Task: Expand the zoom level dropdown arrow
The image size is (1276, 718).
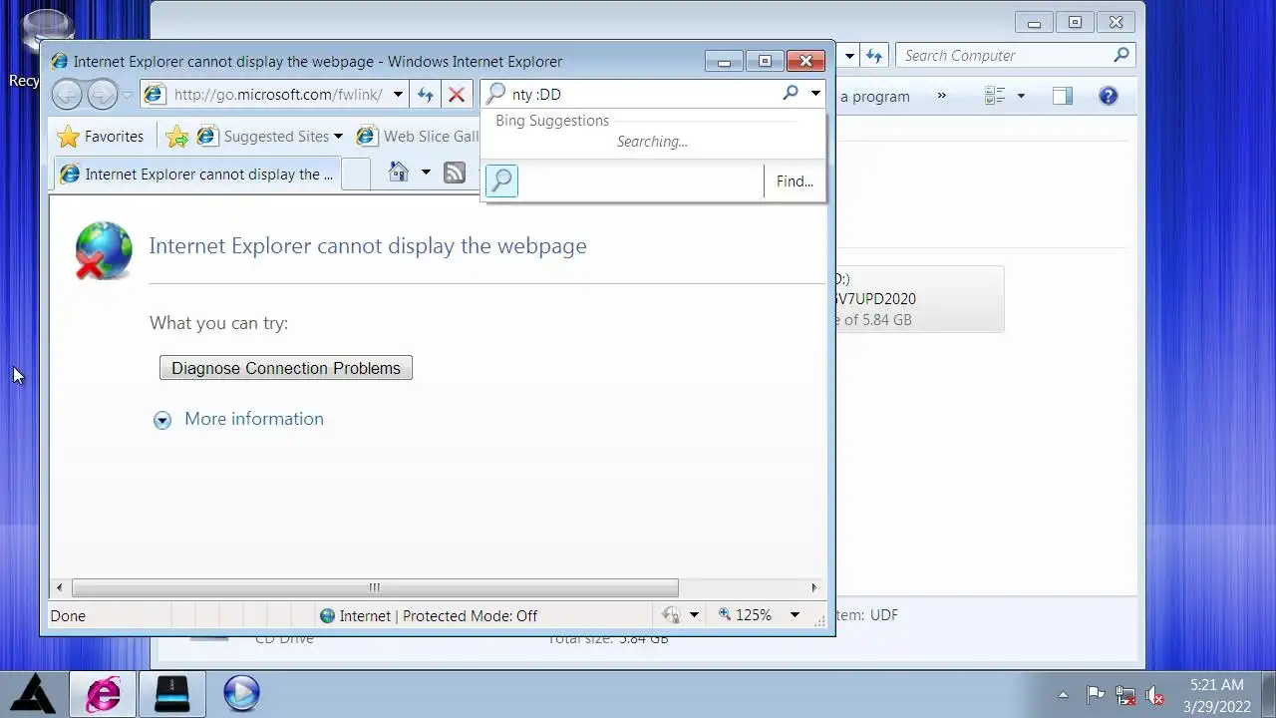Action: pyautogui.click(x=795, y=615)
